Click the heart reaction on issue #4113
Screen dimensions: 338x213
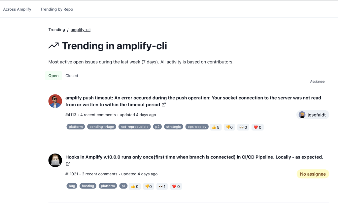[257, 127]
